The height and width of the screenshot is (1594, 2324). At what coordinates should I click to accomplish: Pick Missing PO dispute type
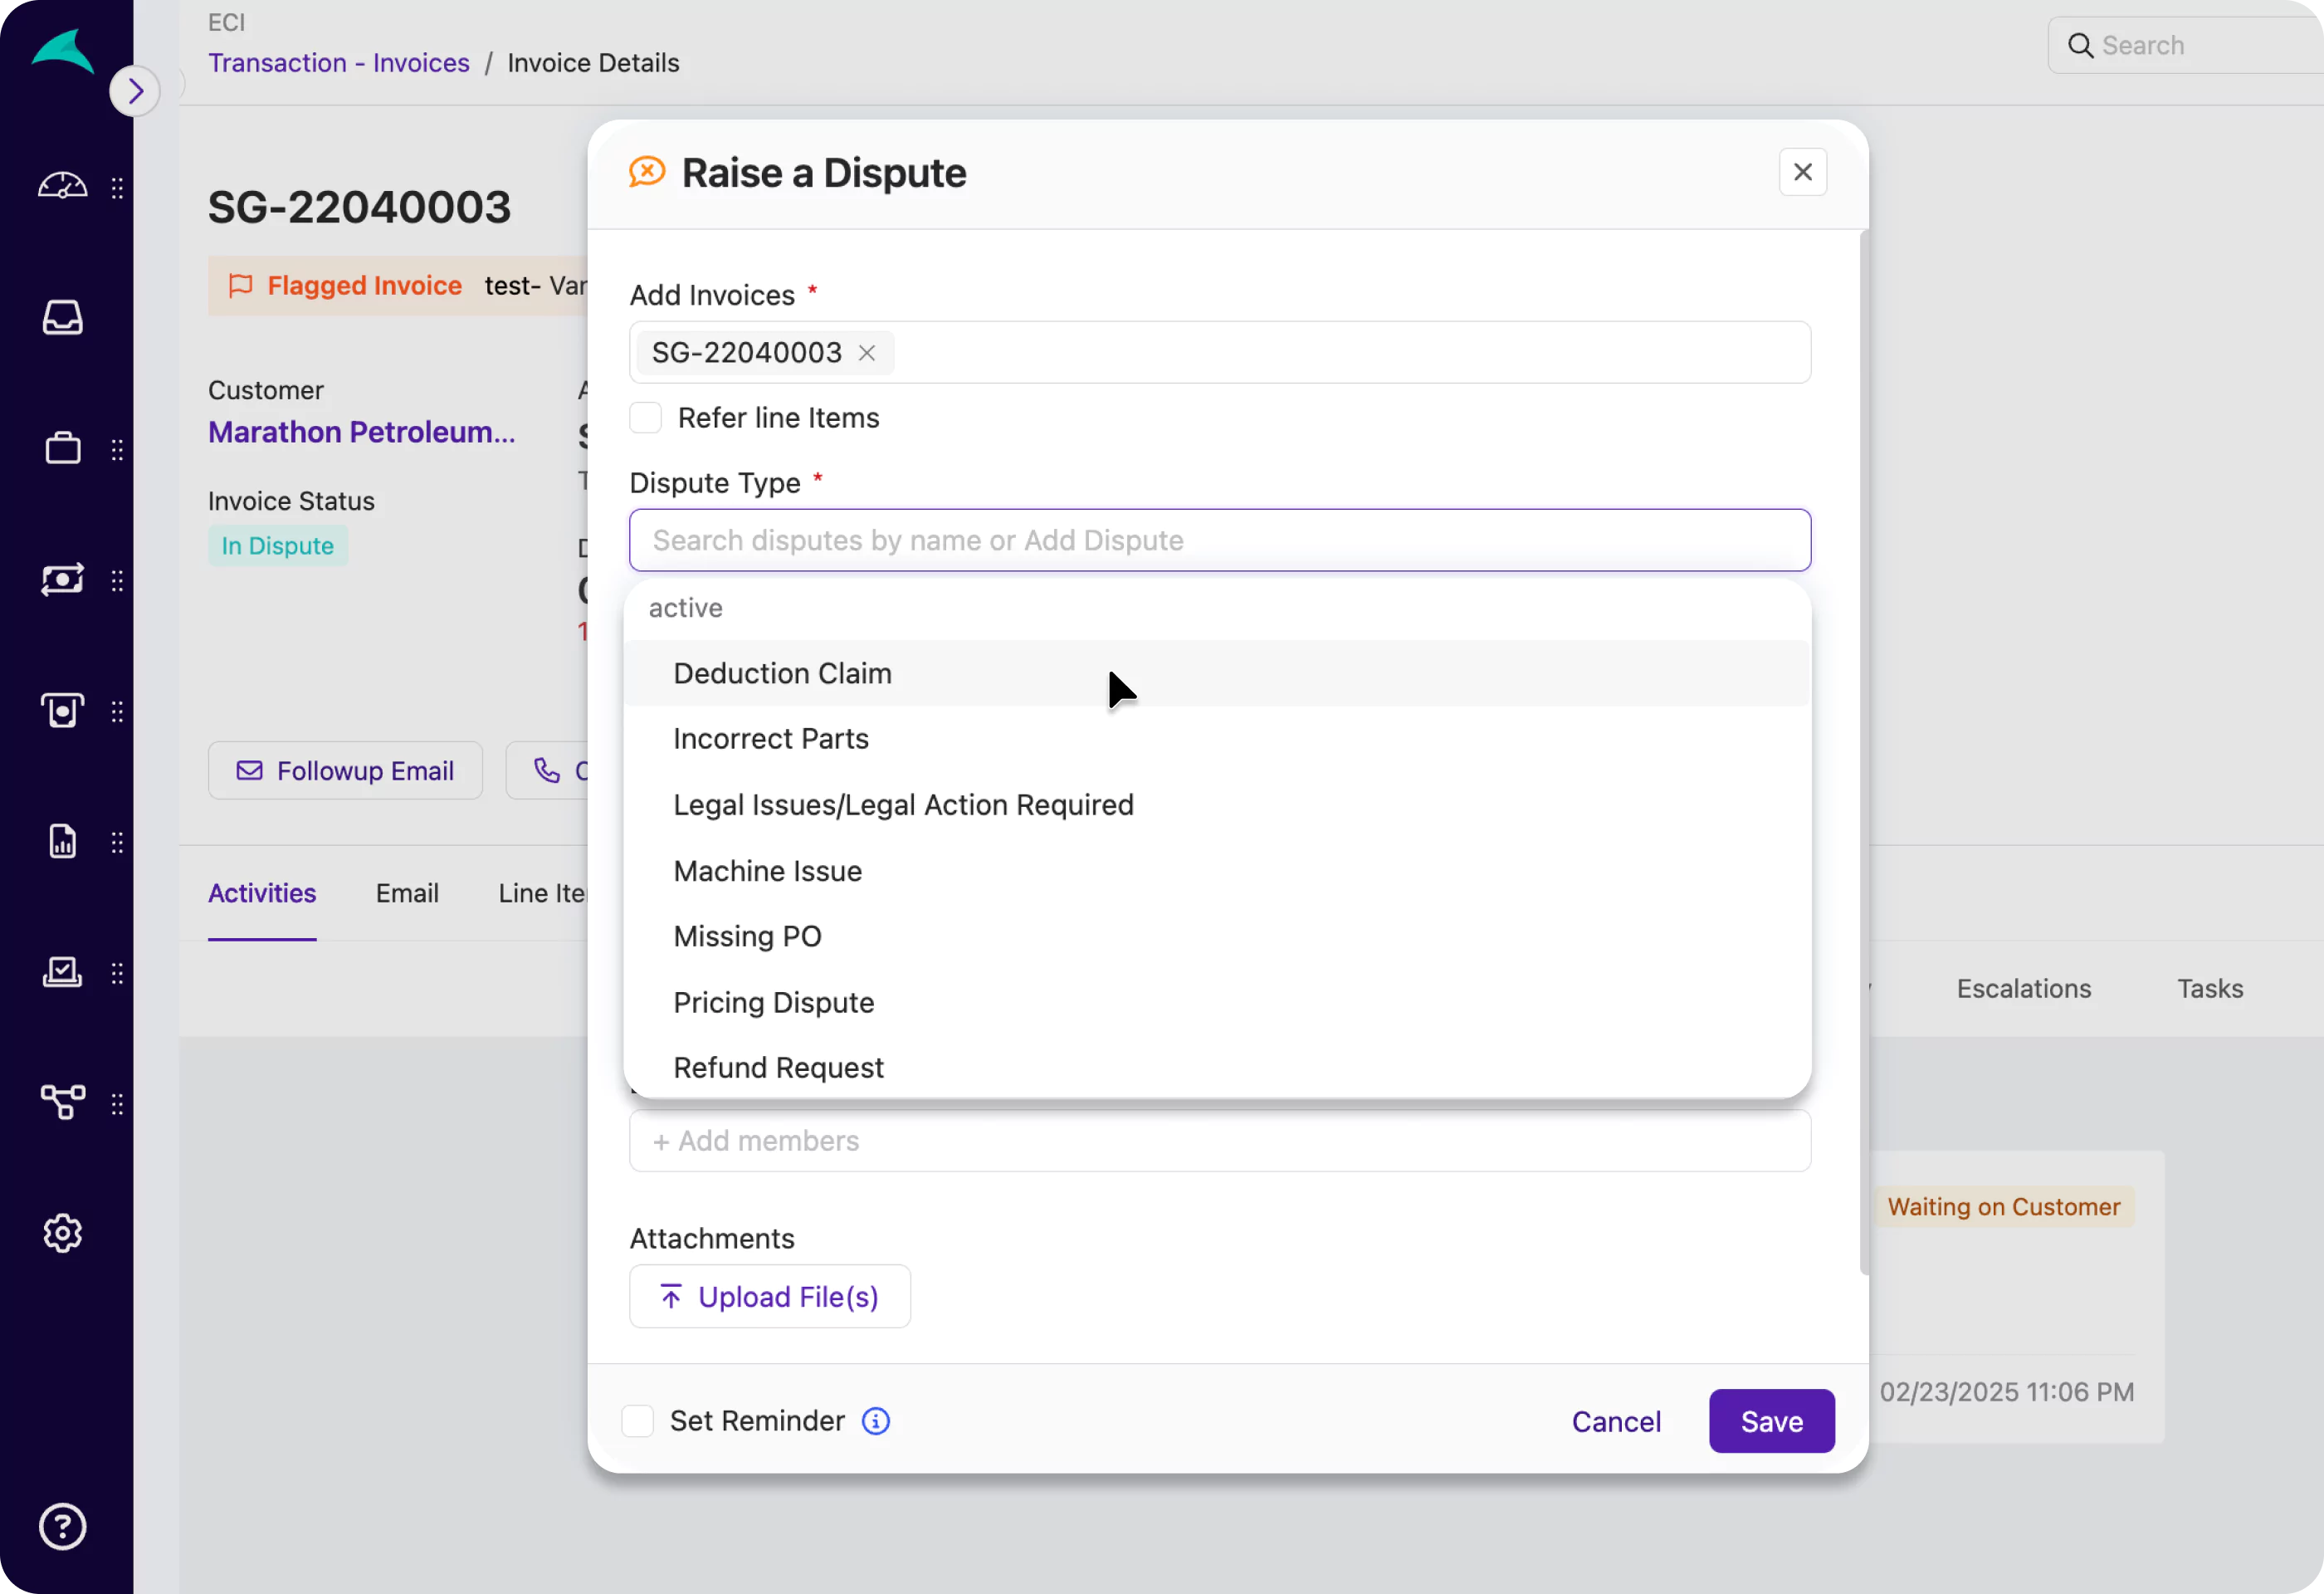(747, 937)
